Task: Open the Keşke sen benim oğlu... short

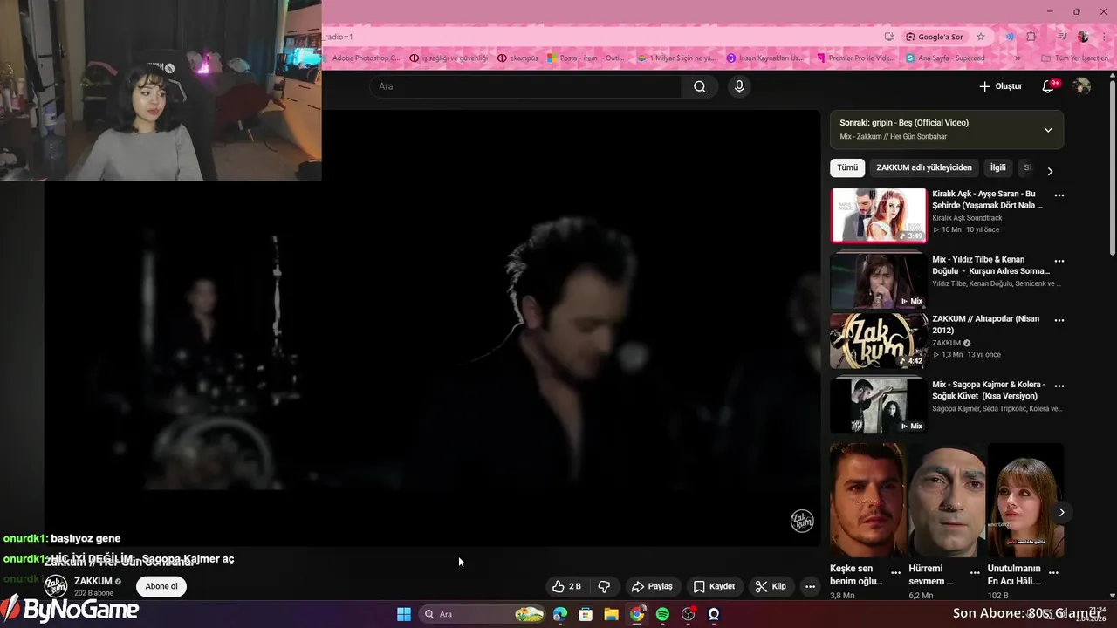Action: 867,501
